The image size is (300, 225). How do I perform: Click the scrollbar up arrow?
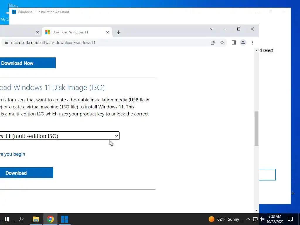256,51
